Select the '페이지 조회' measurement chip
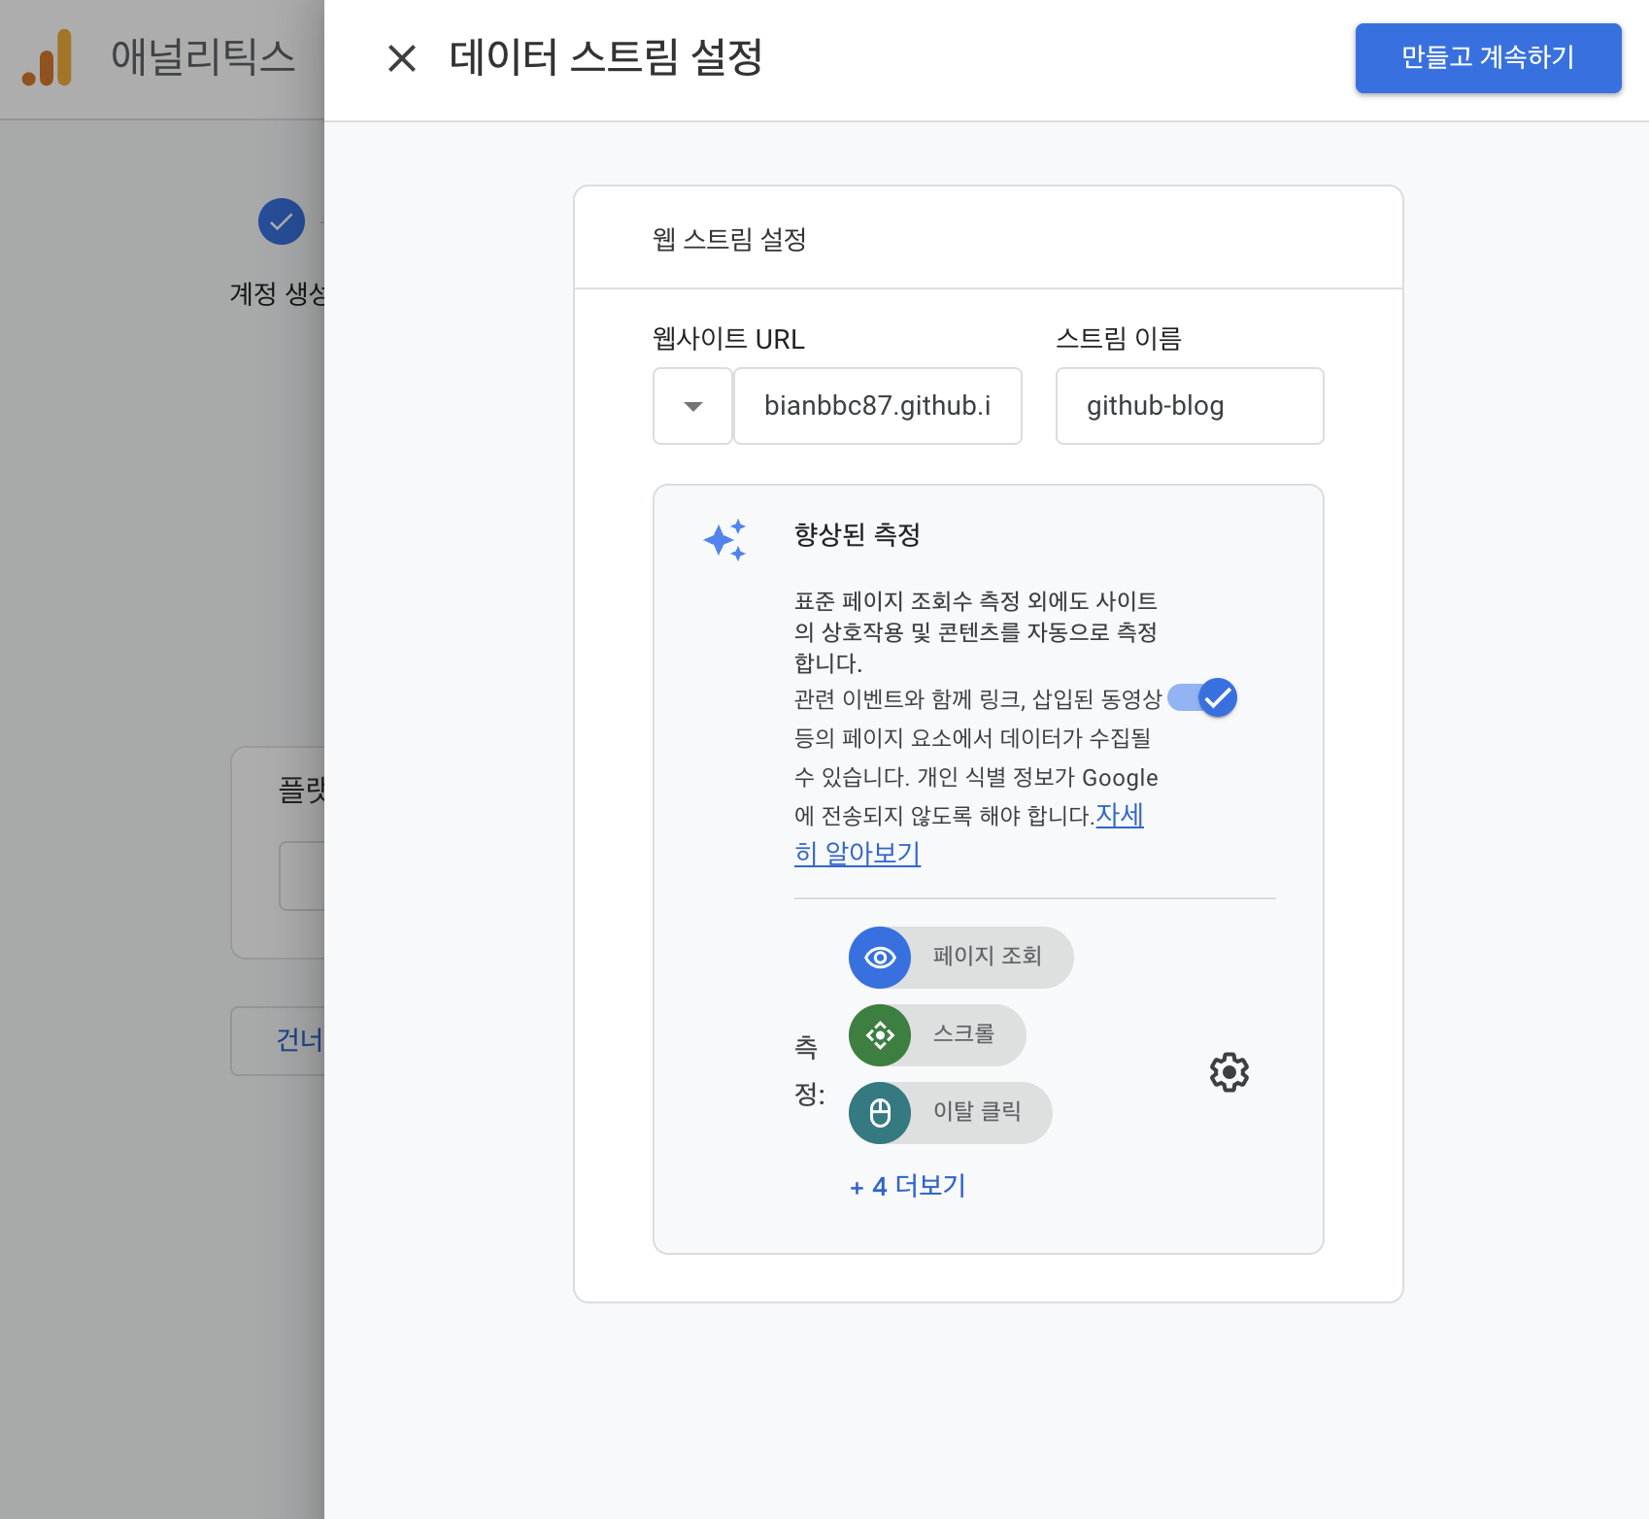1649x1519 pixels. pos(987,957)
